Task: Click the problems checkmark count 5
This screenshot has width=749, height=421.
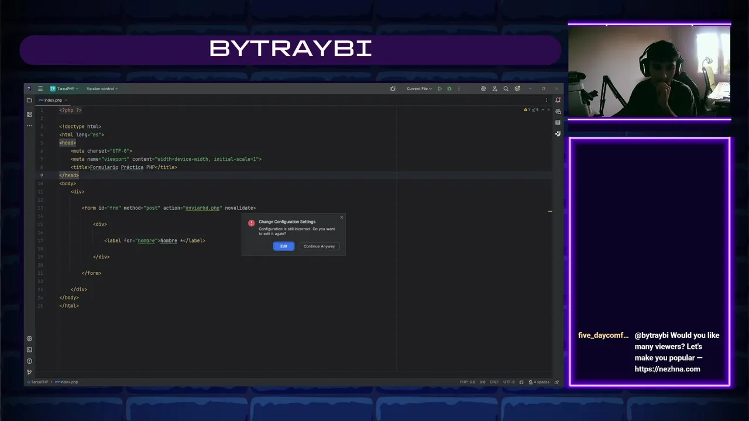Action: (535, 110)
